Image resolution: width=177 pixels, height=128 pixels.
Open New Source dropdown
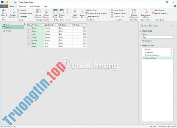pyautogui.click(x=165, y=10)
